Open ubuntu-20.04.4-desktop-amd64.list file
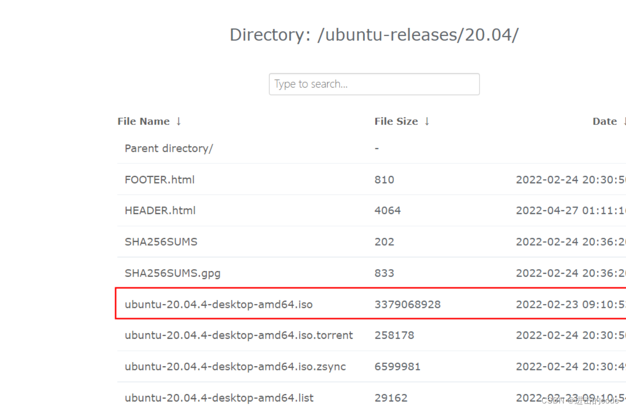The width and height of the screenshot is (626, 409). [x=219, y=398]
